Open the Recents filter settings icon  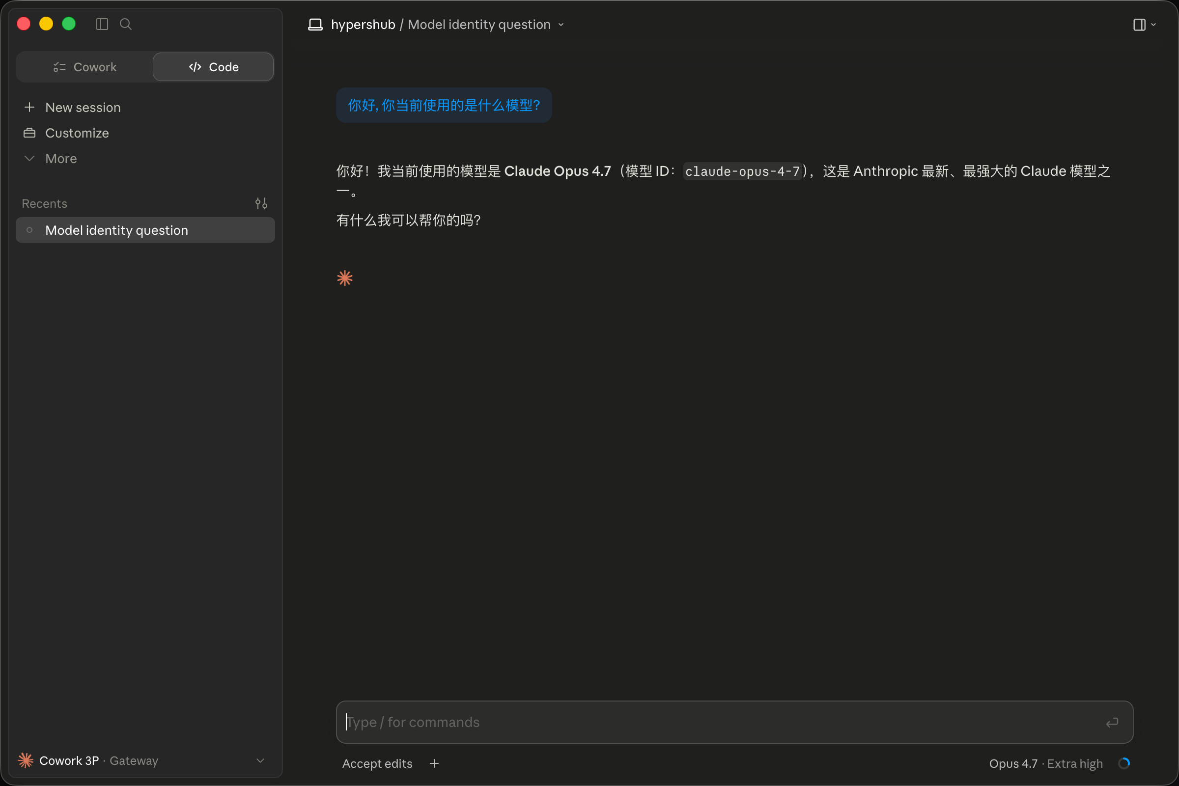[261, 203]
